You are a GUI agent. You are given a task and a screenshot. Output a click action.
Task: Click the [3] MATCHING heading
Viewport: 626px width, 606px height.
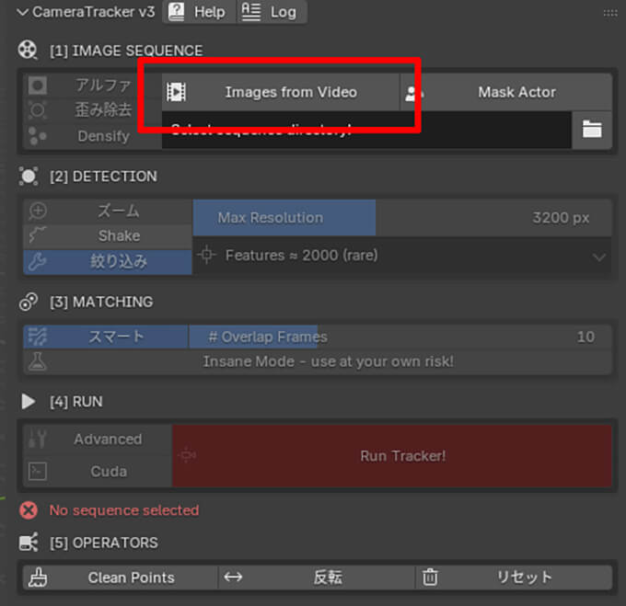point(101,302)
